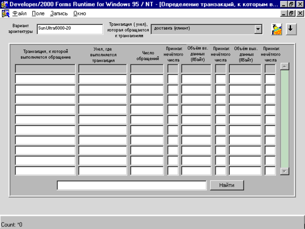Click the colorful wizard icon button
The width and height of the screenshot is (305, 229).
pos(276,29)
